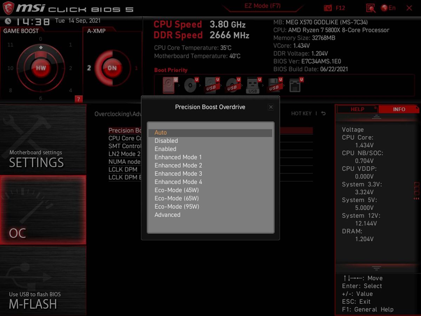Switch to the INFO tab
The height and width of the screenshot is (316, 421).
pos(399,109)
